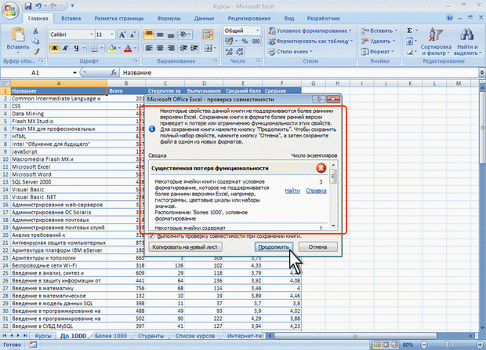Viewport: 486px width, 350px height.
Task: Switch to Разметка страницы ribbon tab
Action: pos(119,18)
